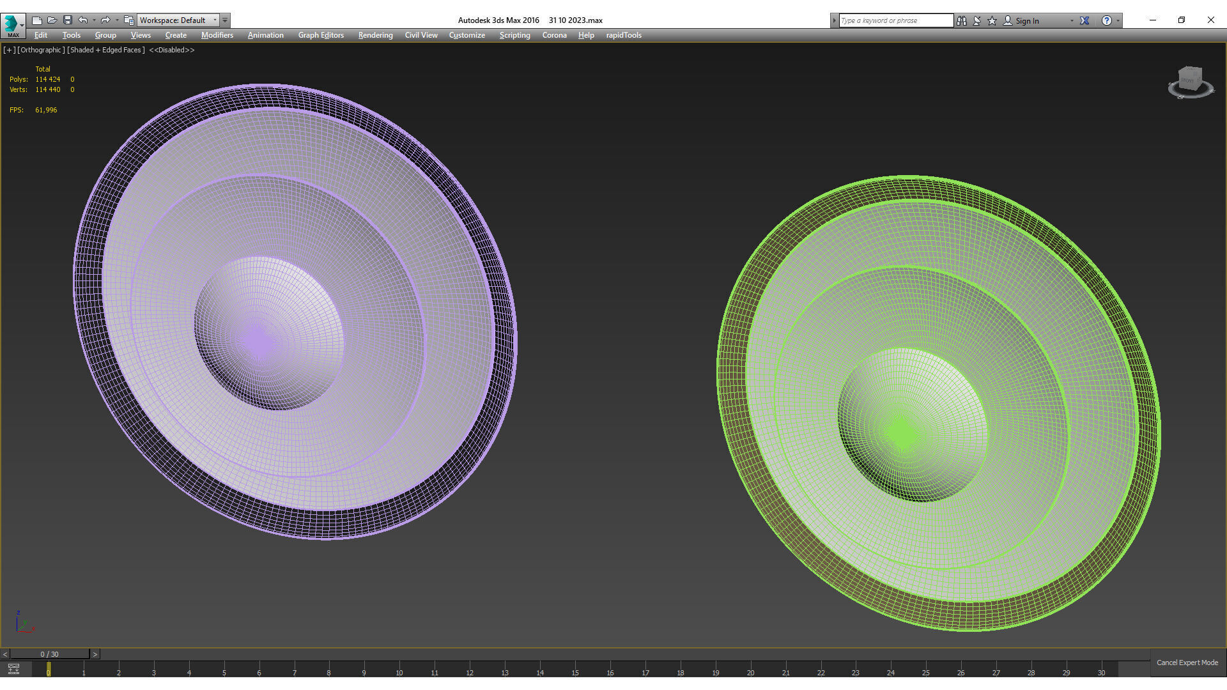The width and height of the screenshot is (1227, 690).
Task: Open the Modifiers menu
Action: (x=217, y=35)
